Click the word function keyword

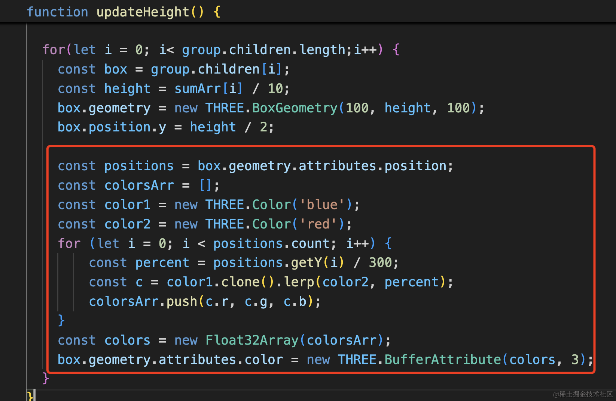pyautogui.click(x=58, y=12)
